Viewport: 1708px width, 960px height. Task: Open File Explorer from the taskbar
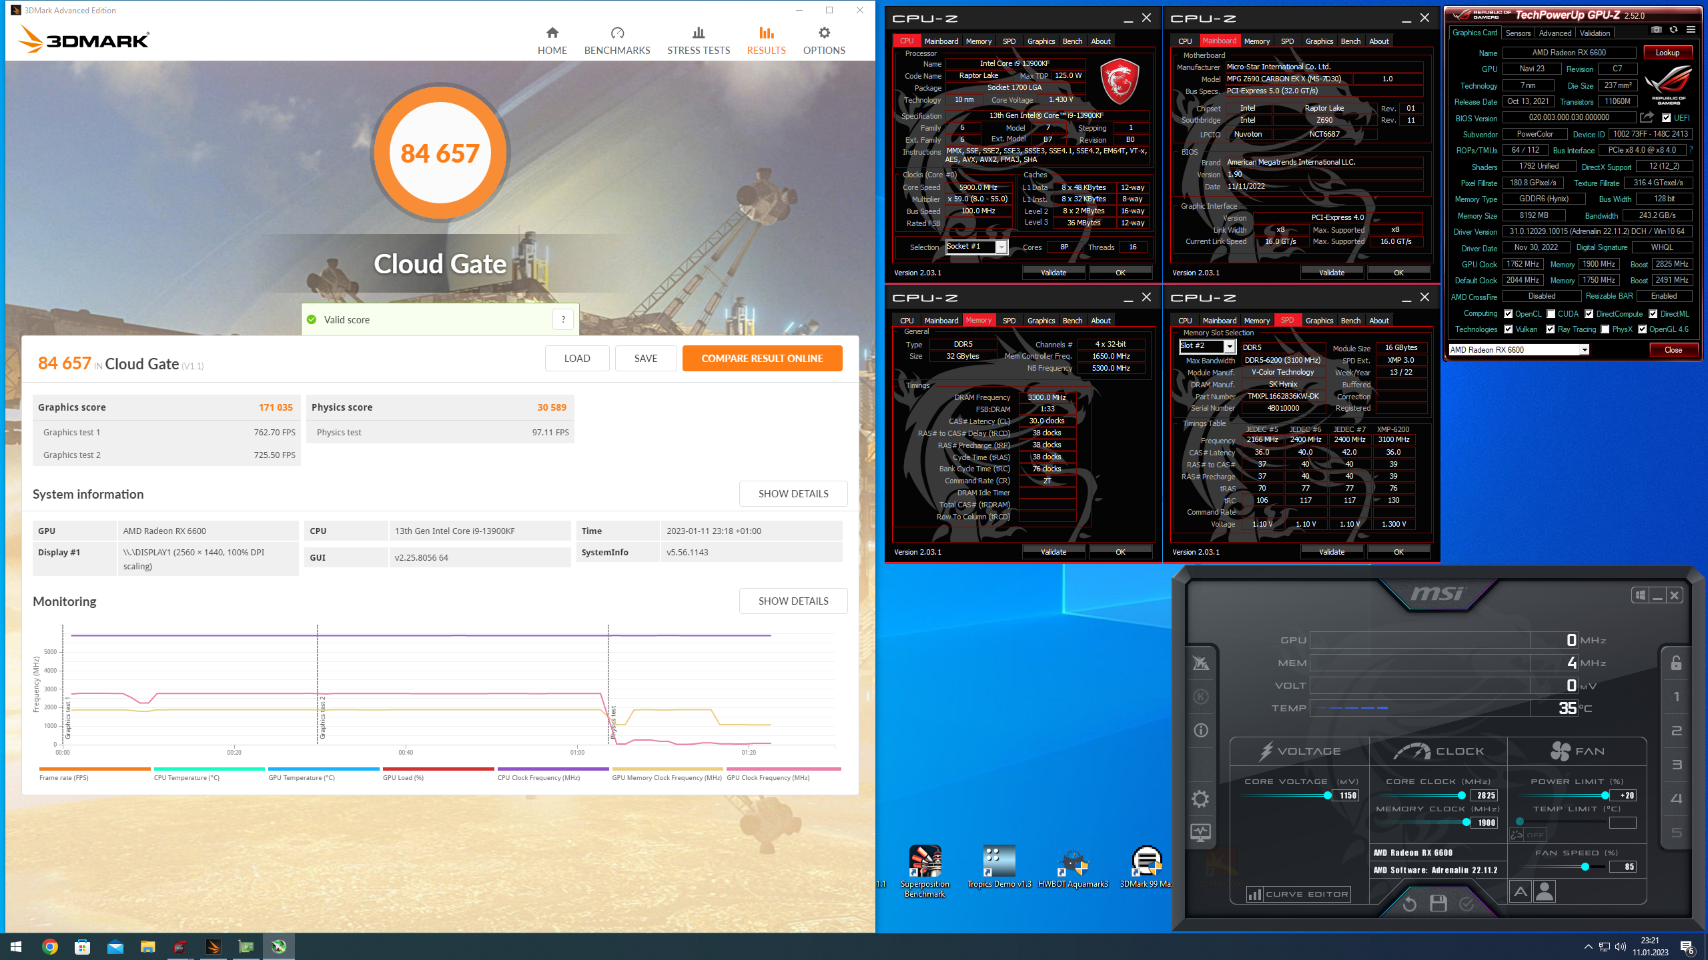point(148,947)
